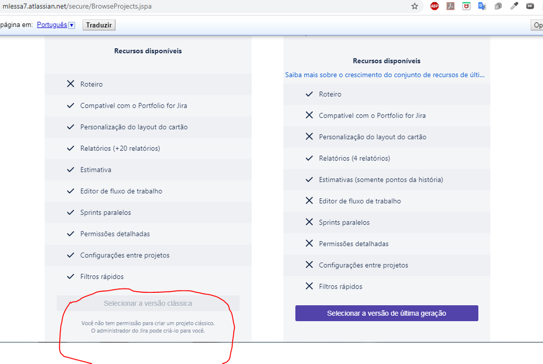
Task: Select the Relatórios (4 relatórios) text
Action: coord(354,159)
